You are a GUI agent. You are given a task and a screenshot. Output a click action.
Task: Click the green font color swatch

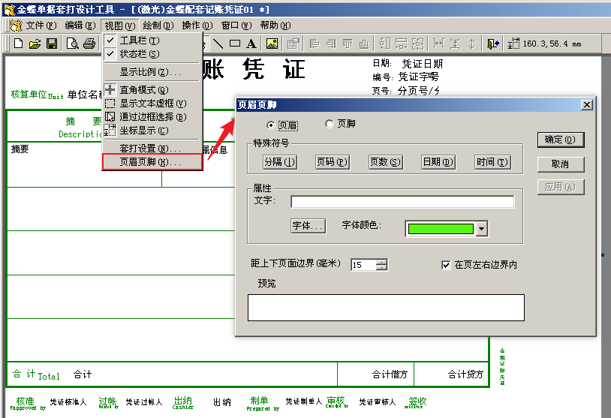pos(441,229)
